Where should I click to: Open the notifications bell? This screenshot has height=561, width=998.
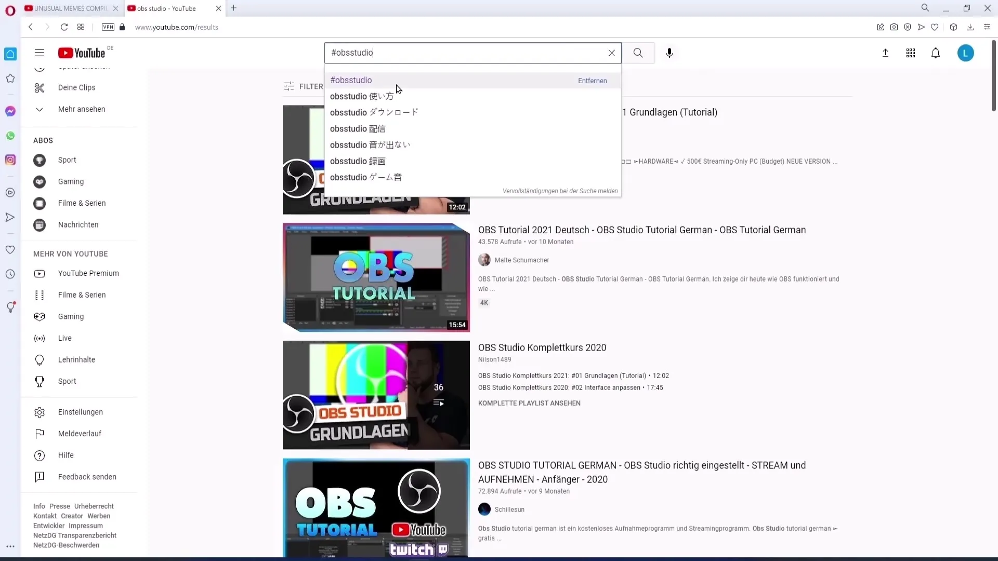tap(935, 53)
